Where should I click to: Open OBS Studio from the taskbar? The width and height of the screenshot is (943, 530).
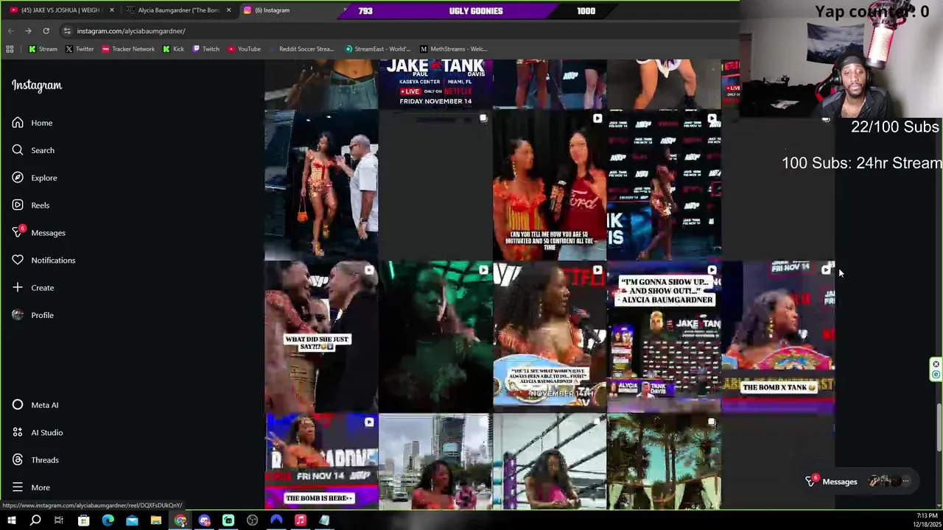coord(252,520)
